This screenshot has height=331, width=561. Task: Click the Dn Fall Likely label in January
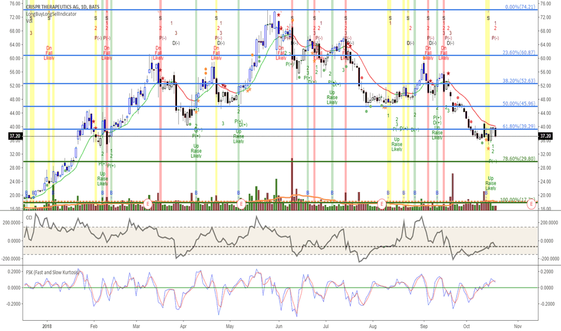(49, 53)
